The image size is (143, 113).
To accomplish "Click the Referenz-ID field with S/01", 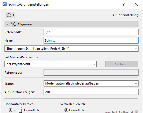I will tap(91, 32).
